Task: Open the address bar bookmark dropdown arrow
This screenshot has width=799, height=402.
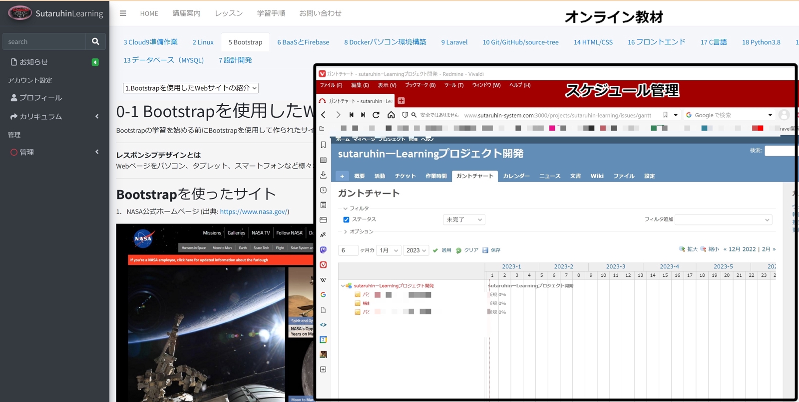Action: pos(676,115)
